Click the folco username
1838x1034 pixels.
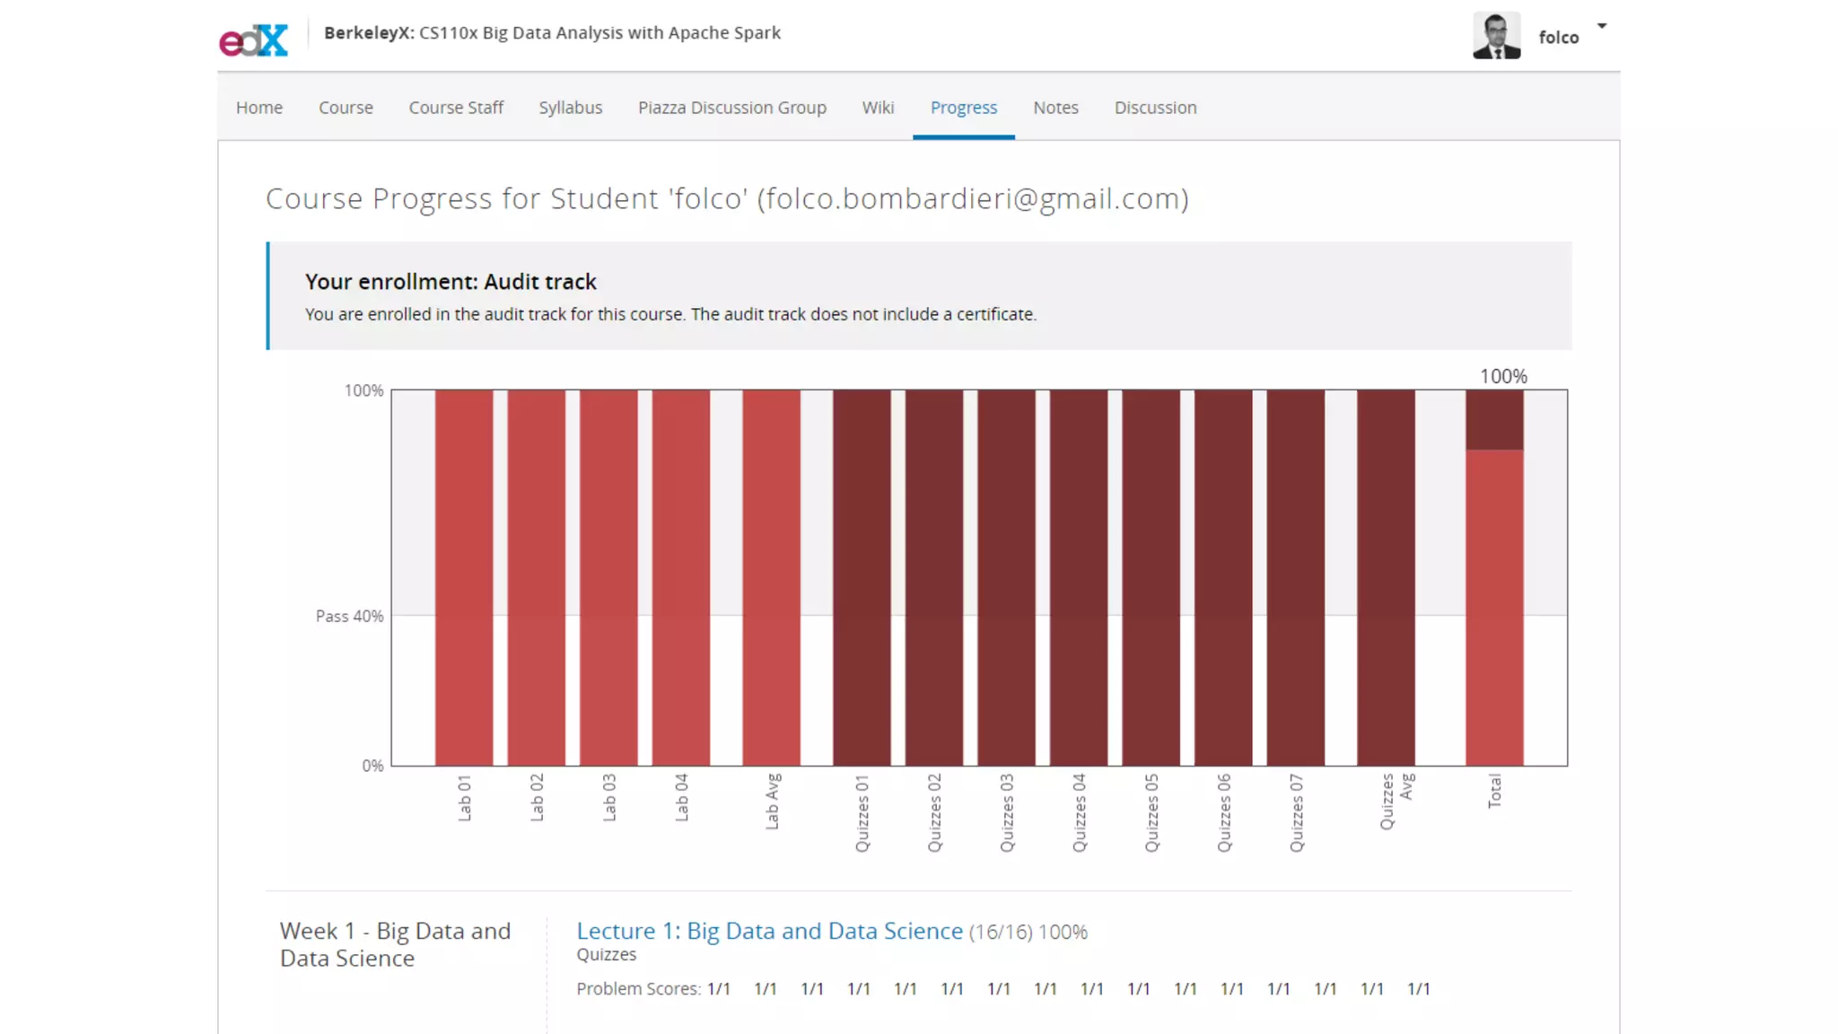coord(1558,37)
